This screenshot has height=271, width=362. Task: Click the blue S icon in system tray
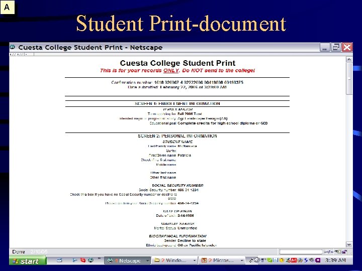306,260
